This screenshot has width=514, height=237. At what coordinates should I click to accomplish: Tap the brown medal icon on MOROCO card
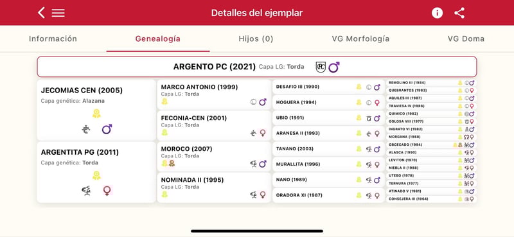(172, 163)
